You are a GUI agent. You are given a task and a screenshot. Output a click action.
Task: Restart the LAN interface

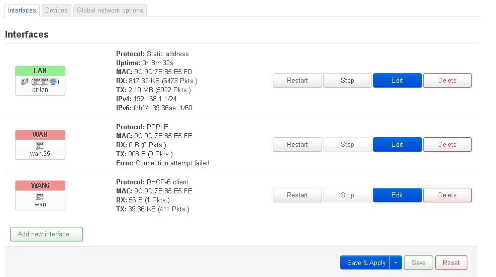click(297, 80)
